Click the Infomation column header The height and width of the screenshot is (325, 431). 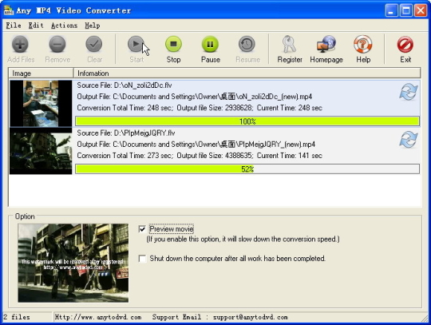pos(247,73)
